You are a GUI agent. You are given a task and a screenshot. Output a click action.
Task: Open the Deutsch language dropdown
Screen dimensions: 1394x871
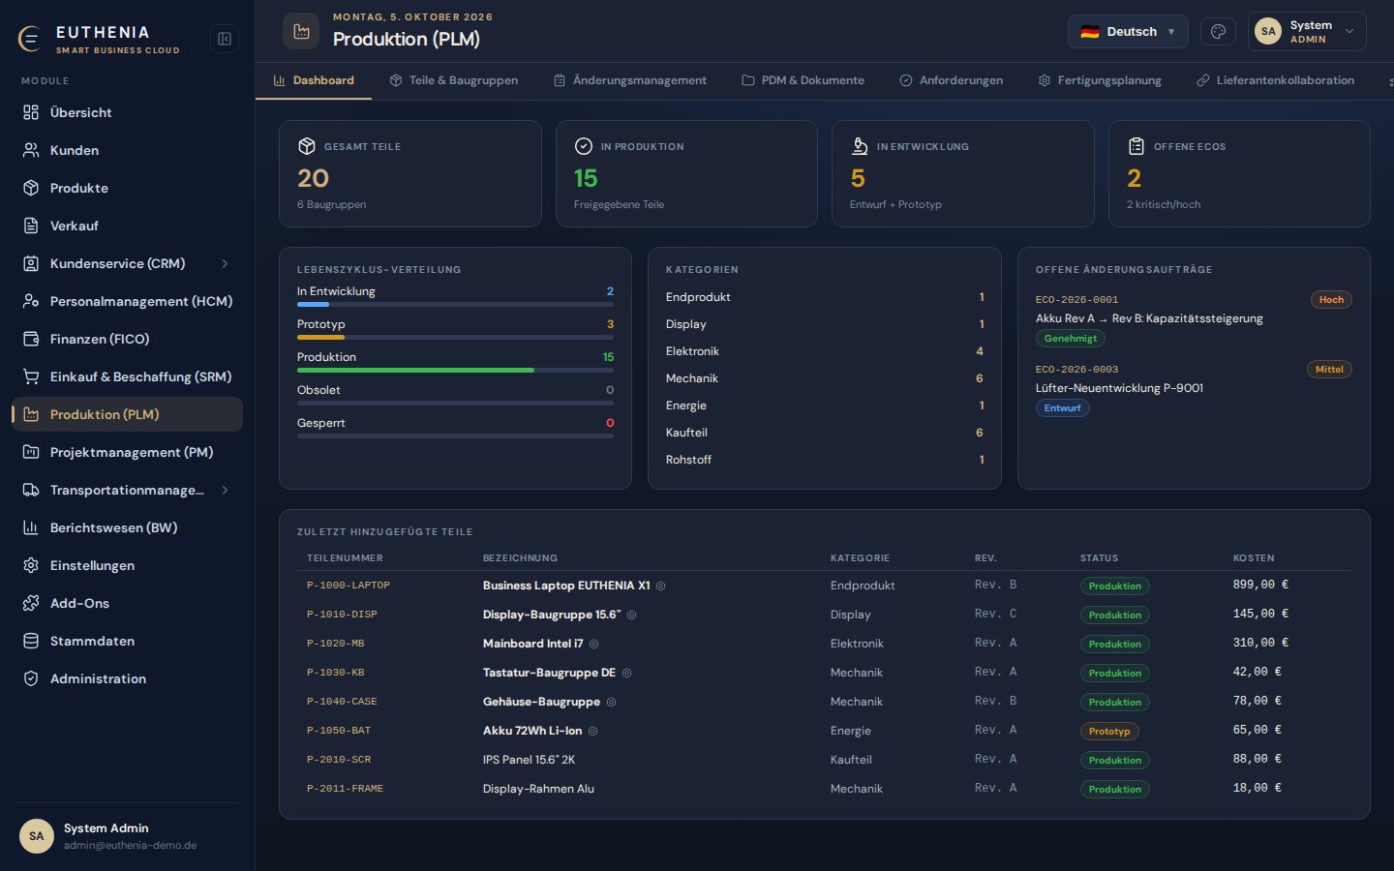coord(1128,32)
